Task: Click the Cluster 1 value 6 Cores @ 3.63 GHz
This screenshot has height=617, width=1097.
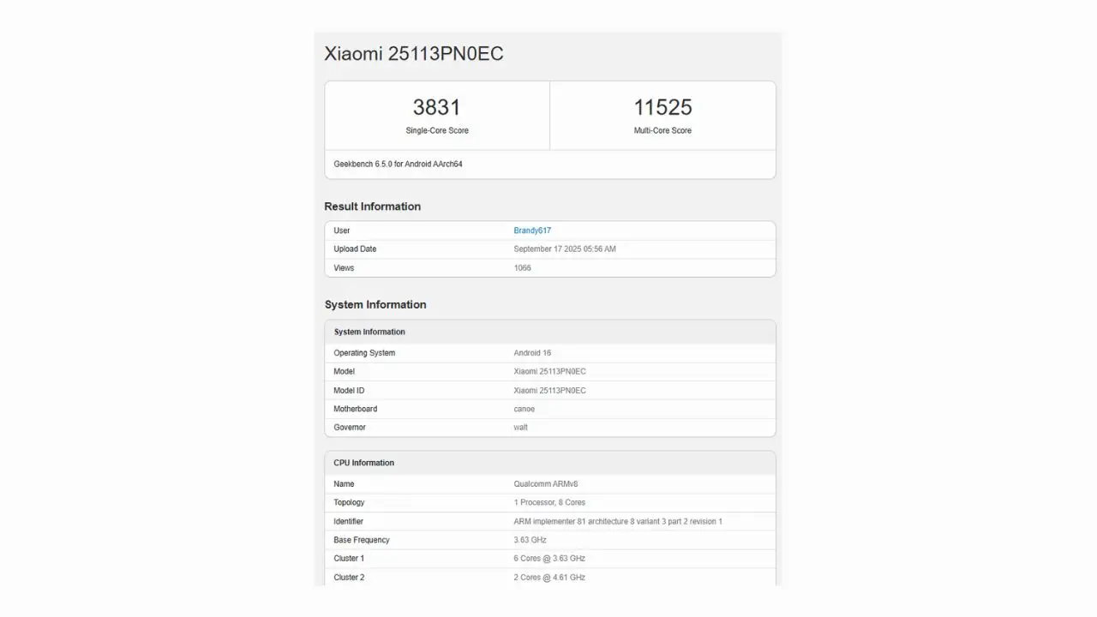Action: [549, 559]
